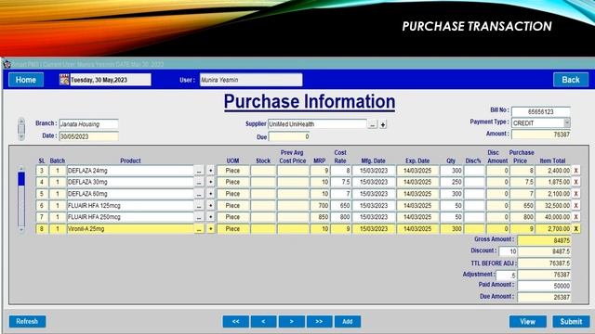This screenshot has height=334, width=595.
Task: Jump to last record with >> button
Action: tap(319, 322)
